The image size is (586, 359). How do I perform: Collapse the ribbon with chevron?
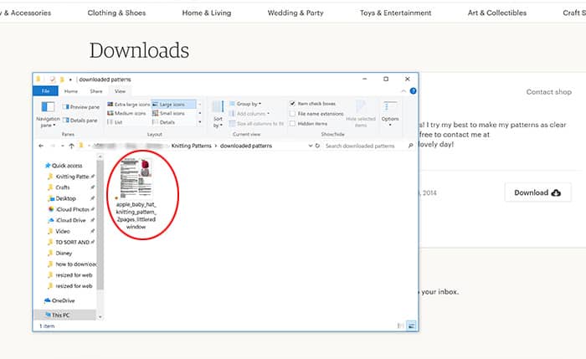click(x=404, y=90)
